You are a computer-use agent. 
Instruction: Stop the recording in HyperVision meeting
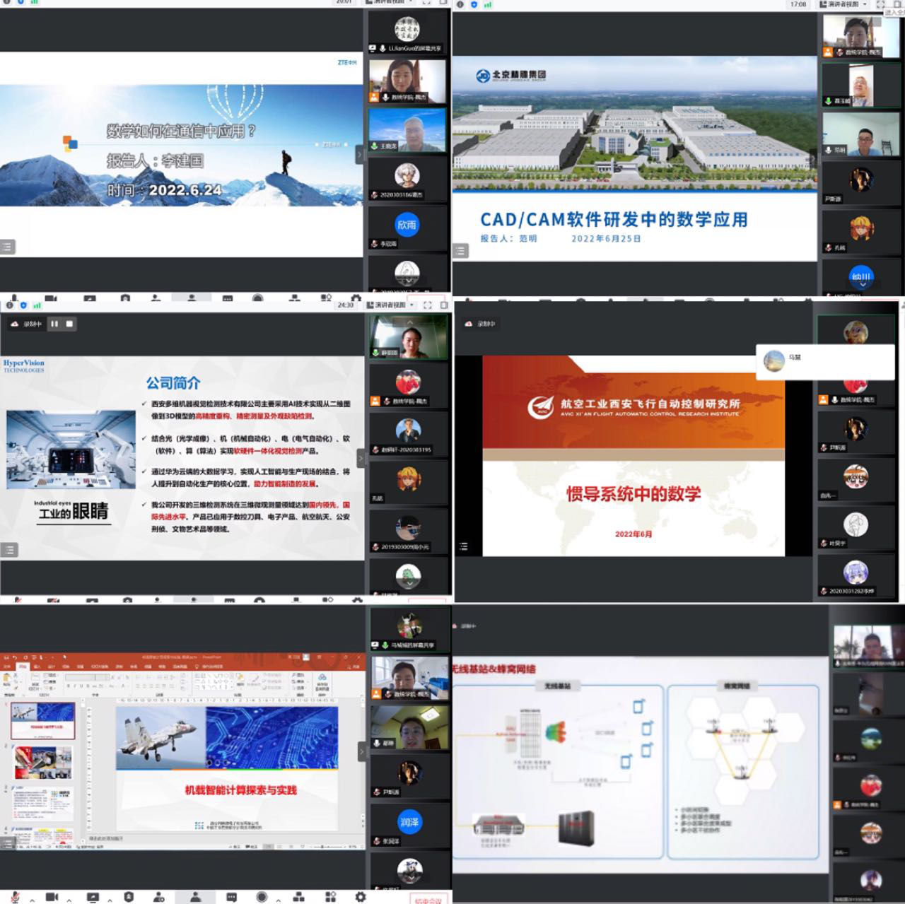click(69, 324)
